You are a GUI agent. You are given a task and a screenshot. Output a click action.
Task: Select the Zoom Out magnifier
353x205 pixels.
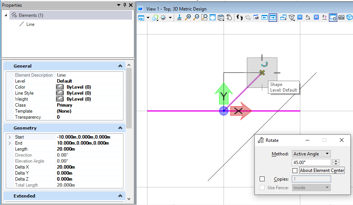[196, 18]
